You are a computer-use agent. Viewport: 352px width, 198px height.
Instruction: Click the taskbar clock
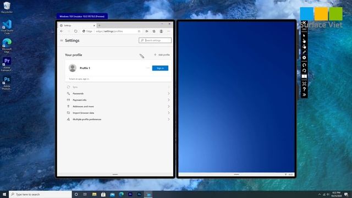[336, 194]
